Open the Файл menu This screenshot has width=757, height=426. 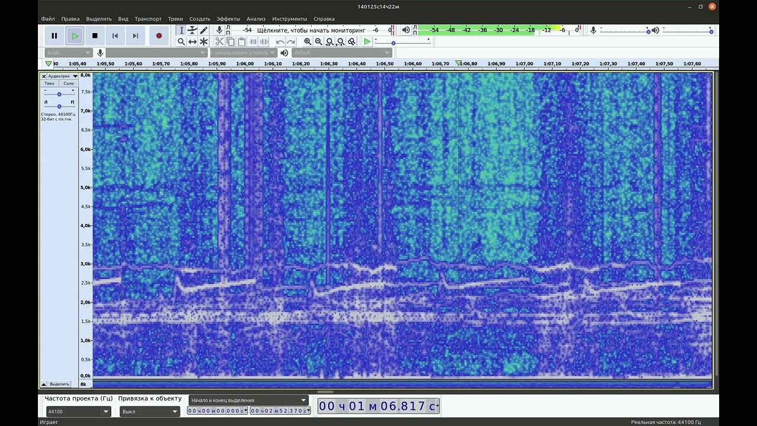coord(48,19)
